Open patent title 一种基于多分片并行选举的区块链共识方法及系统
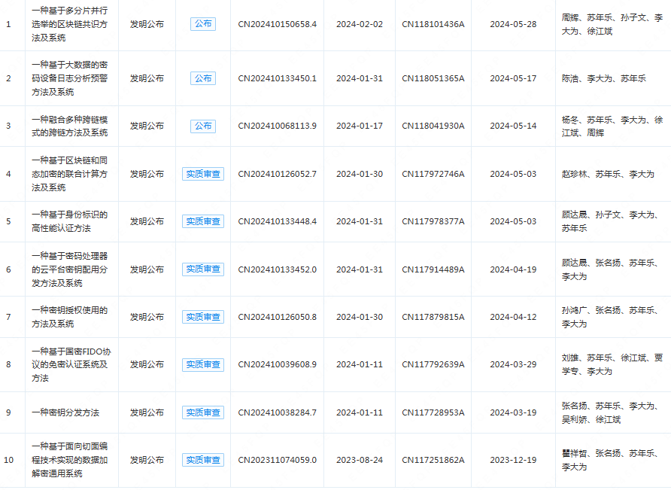Screen dimensions: 671x490 pos(69,24)
